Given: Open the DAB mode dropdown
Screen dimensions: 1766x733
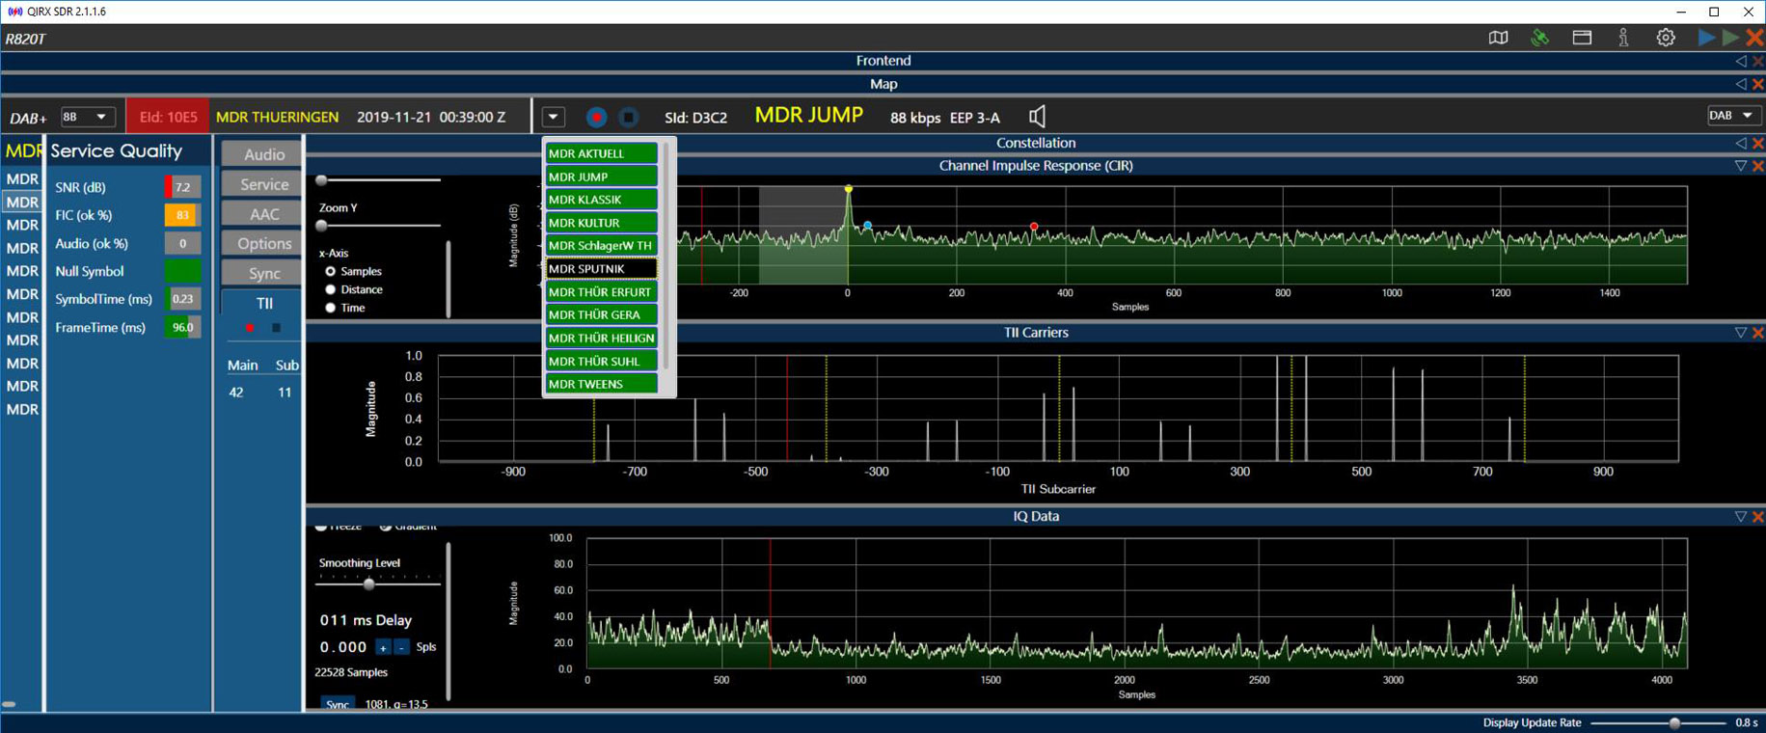Looking at the screenshot, I should pos(1732,116).
